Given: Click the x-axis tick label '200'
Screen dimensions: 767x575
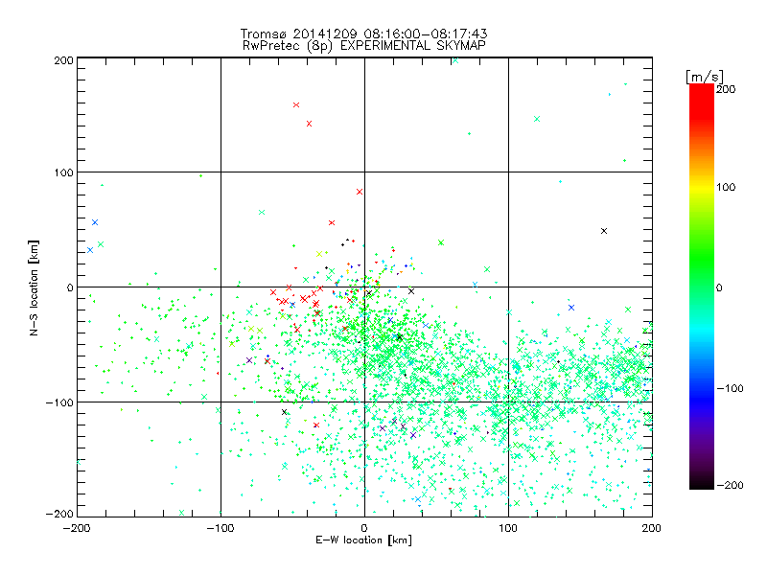Looking at the screenshot, I should [x=652, y=528].
